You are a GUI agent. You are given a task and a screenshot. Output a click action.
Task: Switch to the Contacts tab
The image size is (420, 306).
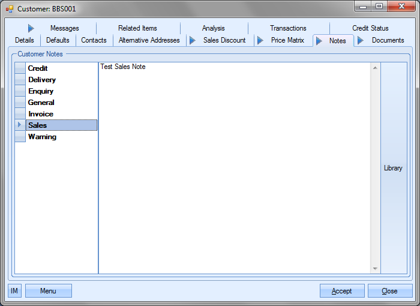point(94,40)
